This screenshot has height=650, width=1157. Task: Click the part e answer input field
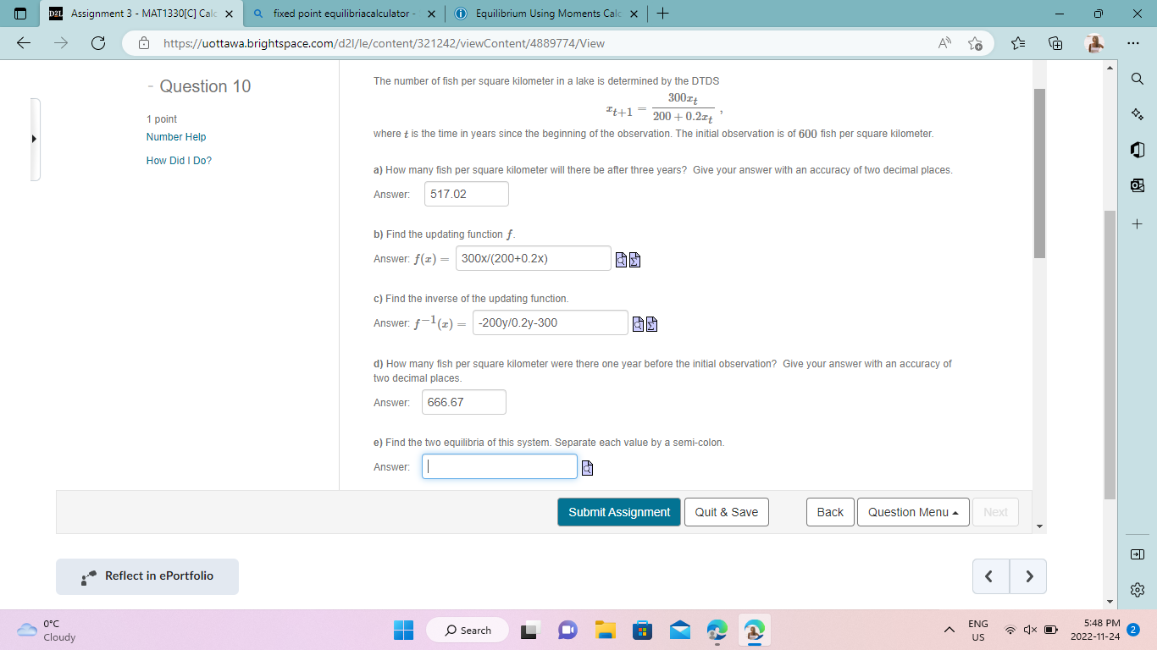pyautogui.click(x=500, y=466)
